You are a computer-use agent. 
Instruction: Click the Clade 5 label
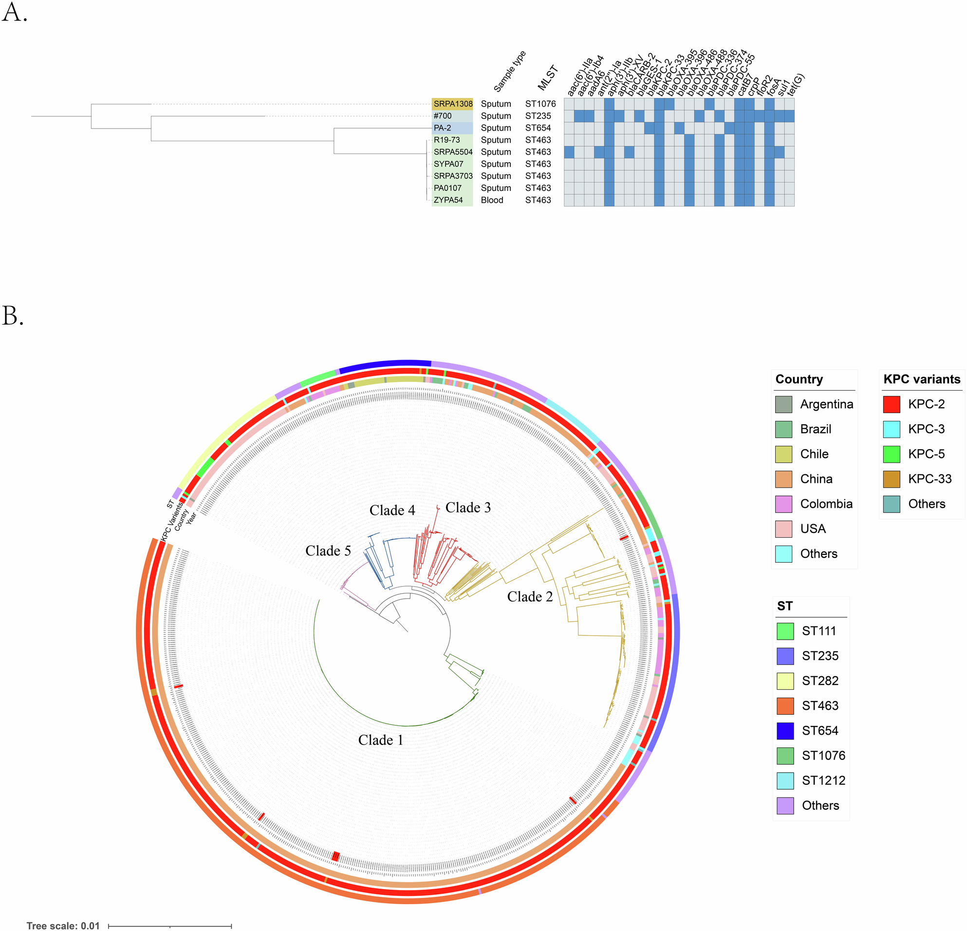(328, 551)
